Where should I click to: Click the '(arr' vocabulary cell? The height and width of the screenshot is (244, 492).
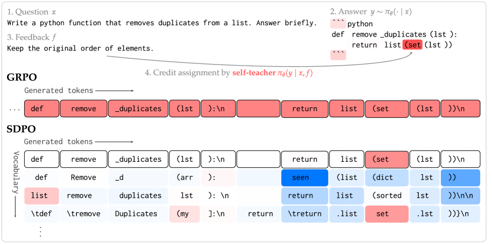(185, 177)
